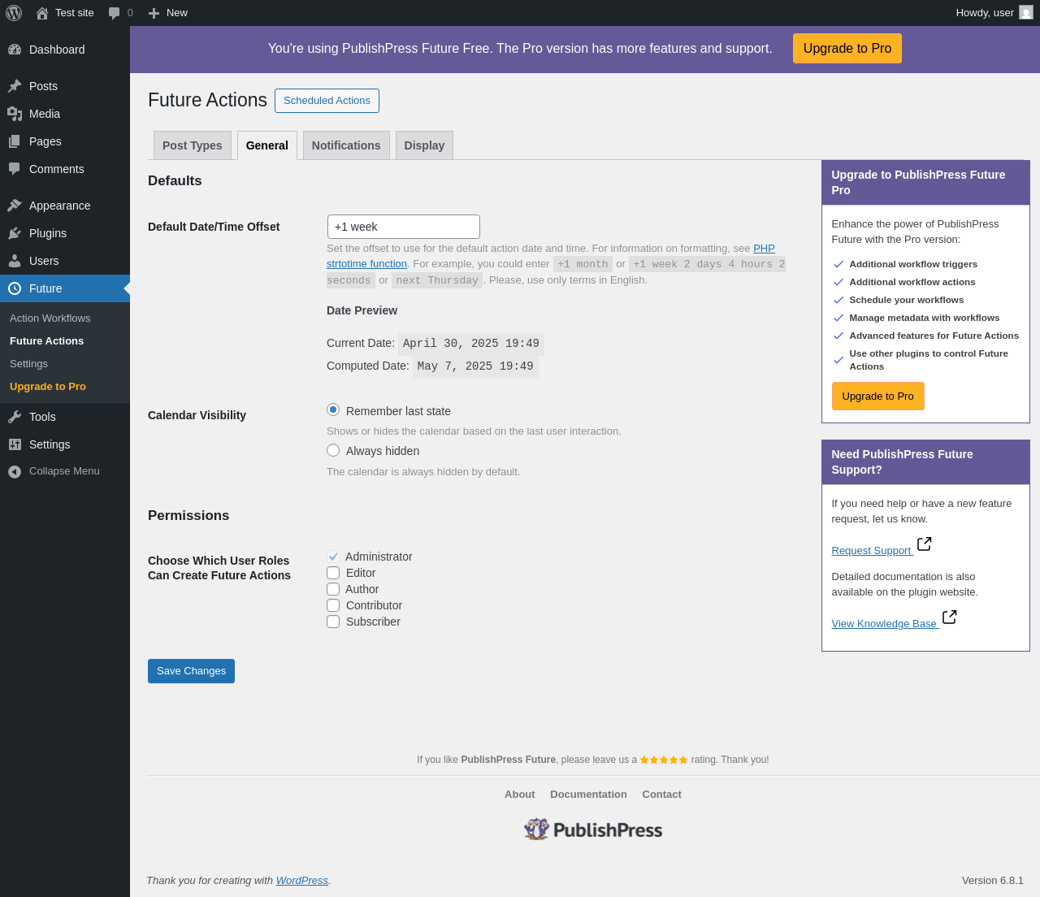The height and width of the screenshot is (897, 1040).
Task: Enable the Subscriber role checkbox
Action: click(x=333, y=622)
